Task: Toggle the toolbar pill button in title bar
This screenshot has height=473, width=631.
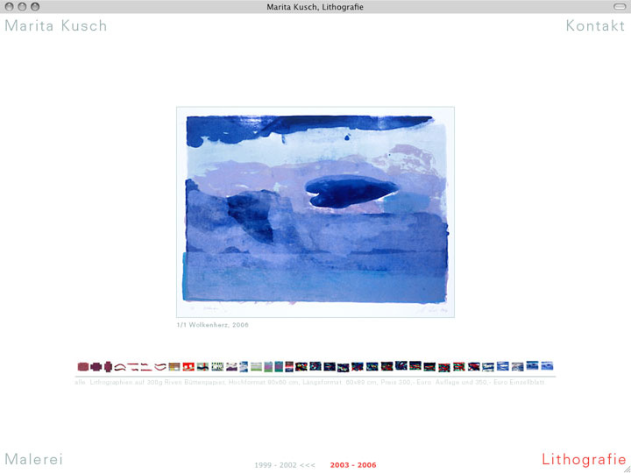Action: click(620, 7)
